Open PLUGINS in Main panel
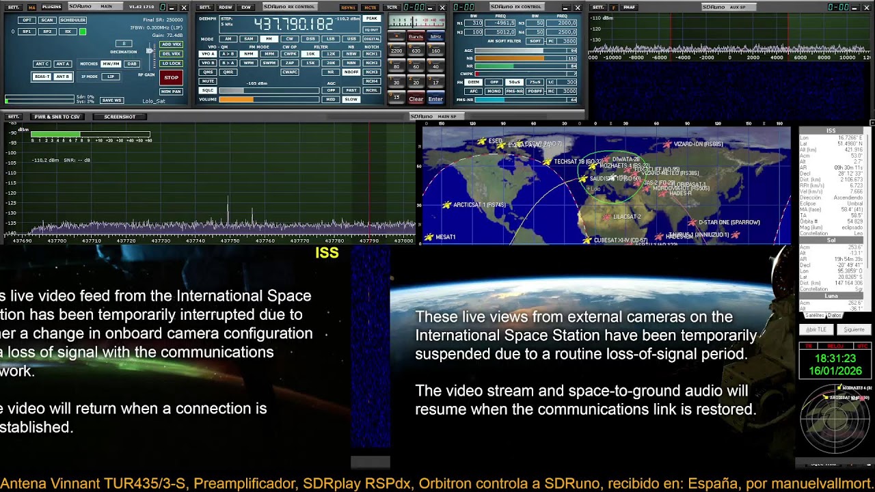This screenshot has height=492, width=875. click(51, 7)
